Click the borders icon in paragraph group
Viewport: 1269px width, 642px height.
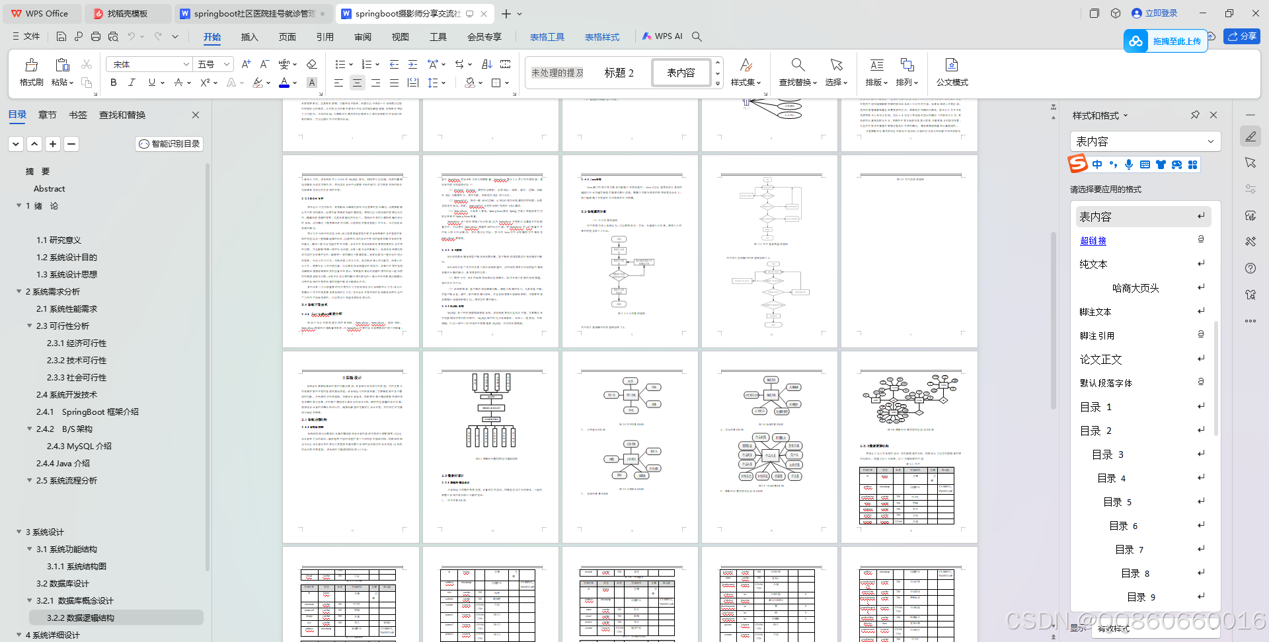[x=496, y=83]
